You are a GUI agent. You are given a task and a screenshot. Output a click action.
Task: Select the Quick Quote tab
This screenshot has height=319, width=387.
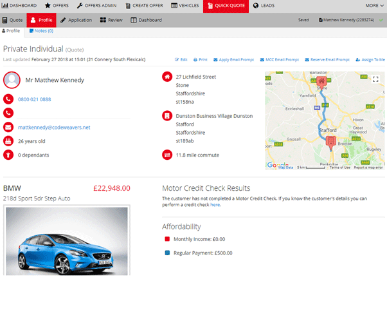(226, 6)
